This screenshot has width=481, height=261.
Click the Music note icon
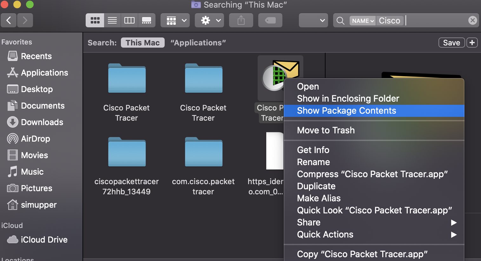point(13,171)
